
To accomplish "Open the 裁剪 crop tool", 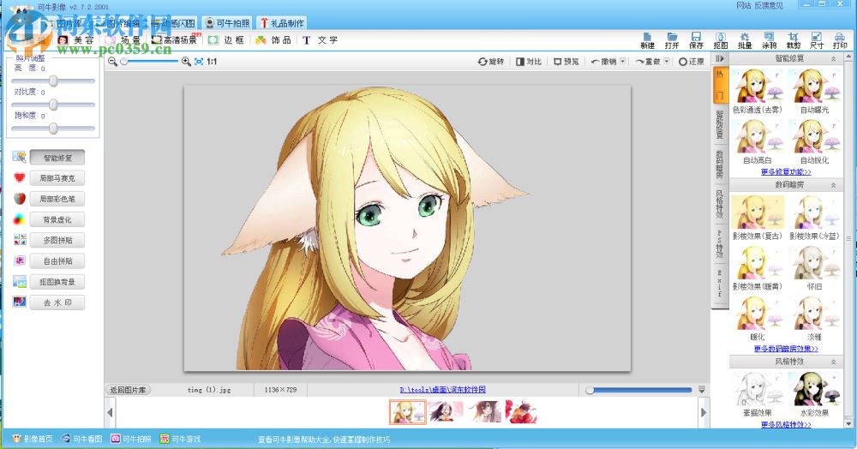I will [794, 39].
